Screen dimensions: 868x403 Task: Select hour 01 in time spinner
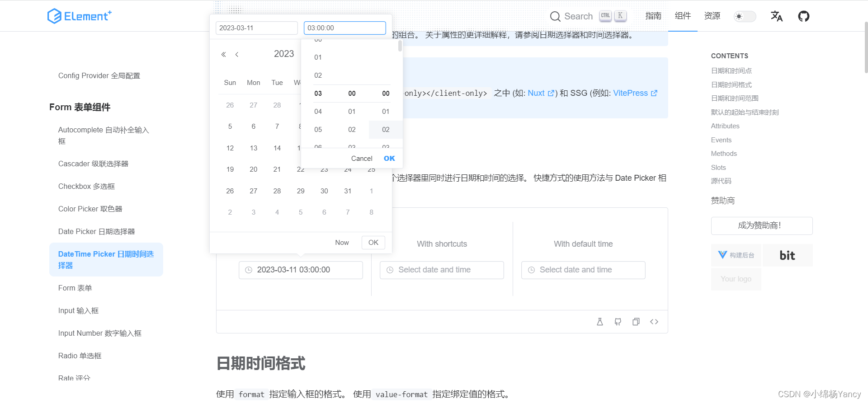(318, 57)
